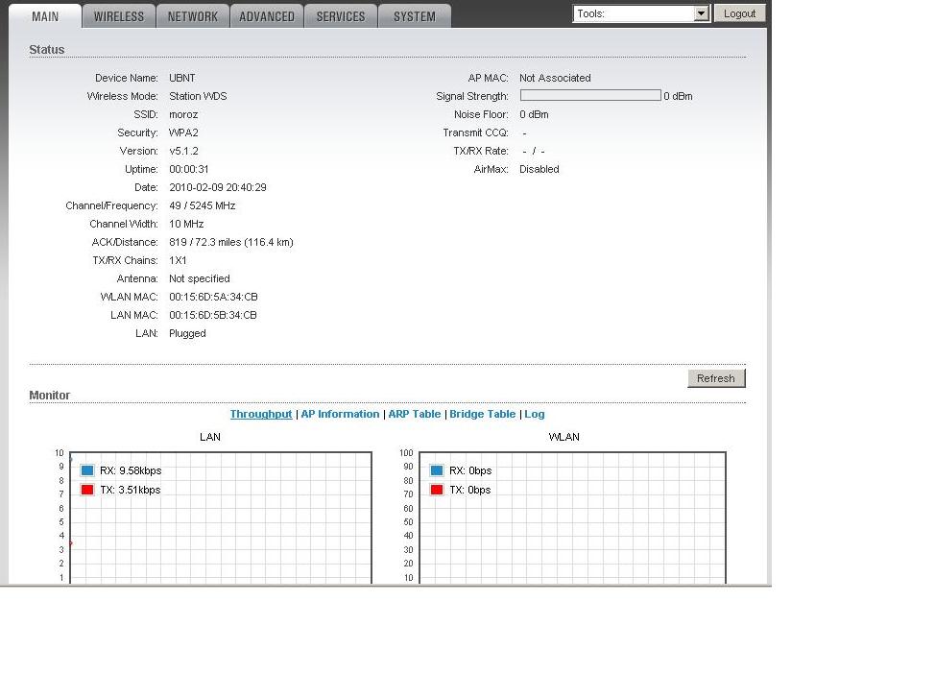
Task: Switch to the SYSTEM tab
Action: (414, 16)
